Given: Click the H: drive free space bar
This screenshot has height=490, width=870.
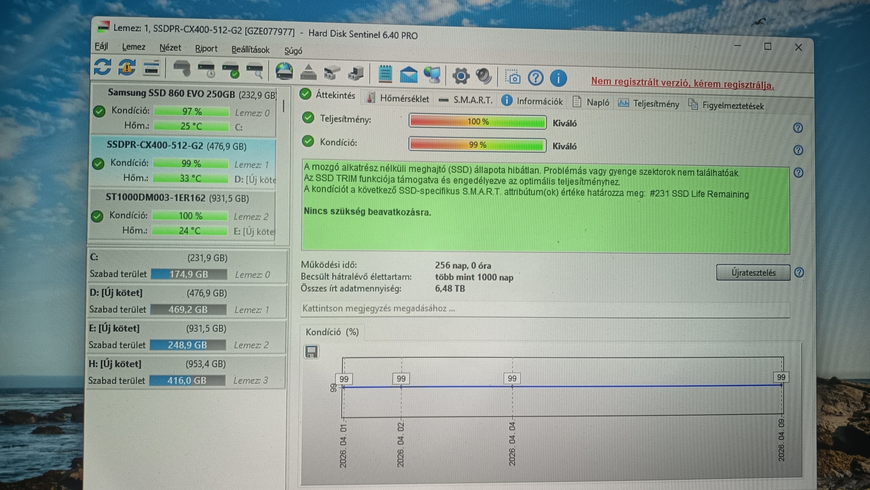Looking at the screenshot, I should (187, 380).
